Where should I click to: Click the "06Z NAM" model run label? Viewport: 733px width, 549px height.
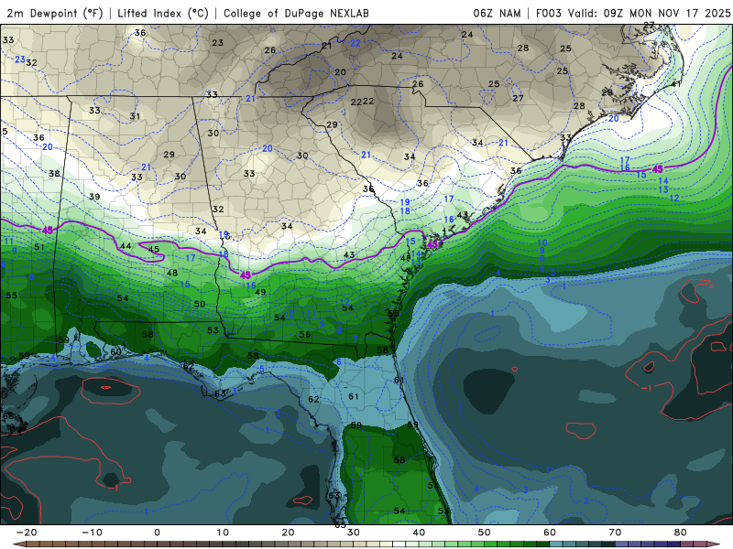pos(497,13)
